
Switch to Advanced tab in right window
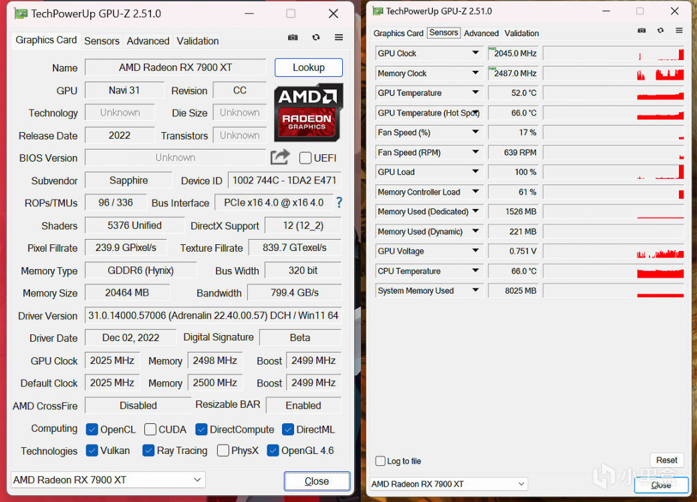[x=481, y=33]
